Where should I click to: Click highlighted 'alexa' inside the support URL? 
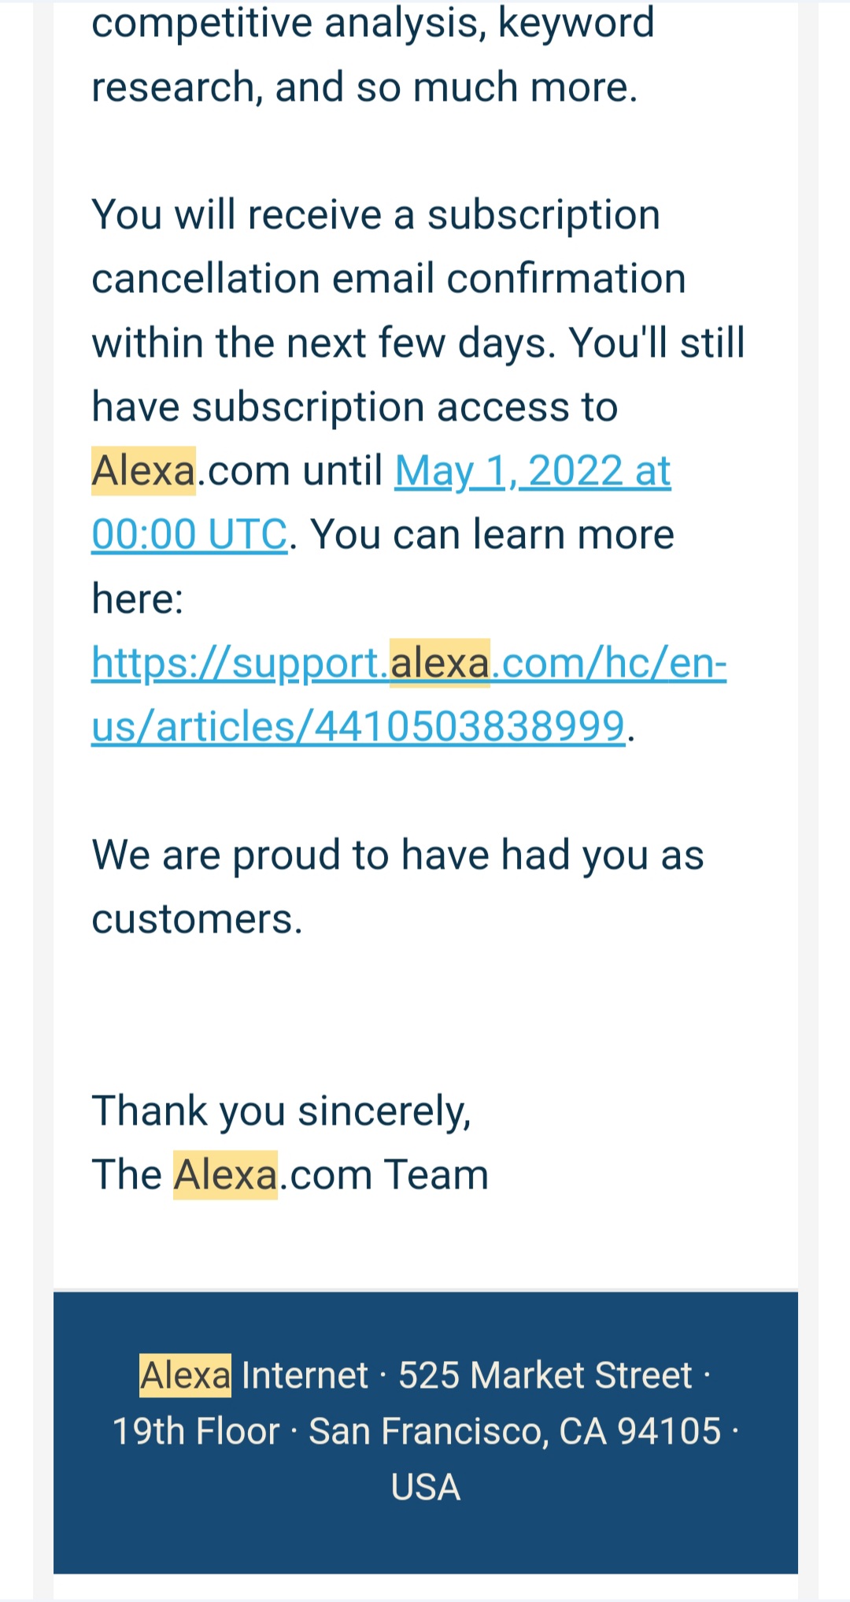click(x=439, y=663)
